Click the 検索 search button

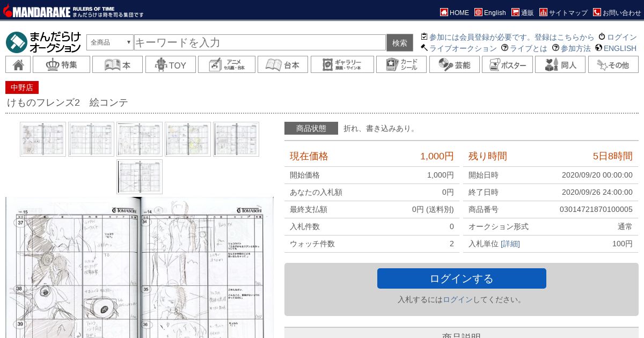click(399, 43)
